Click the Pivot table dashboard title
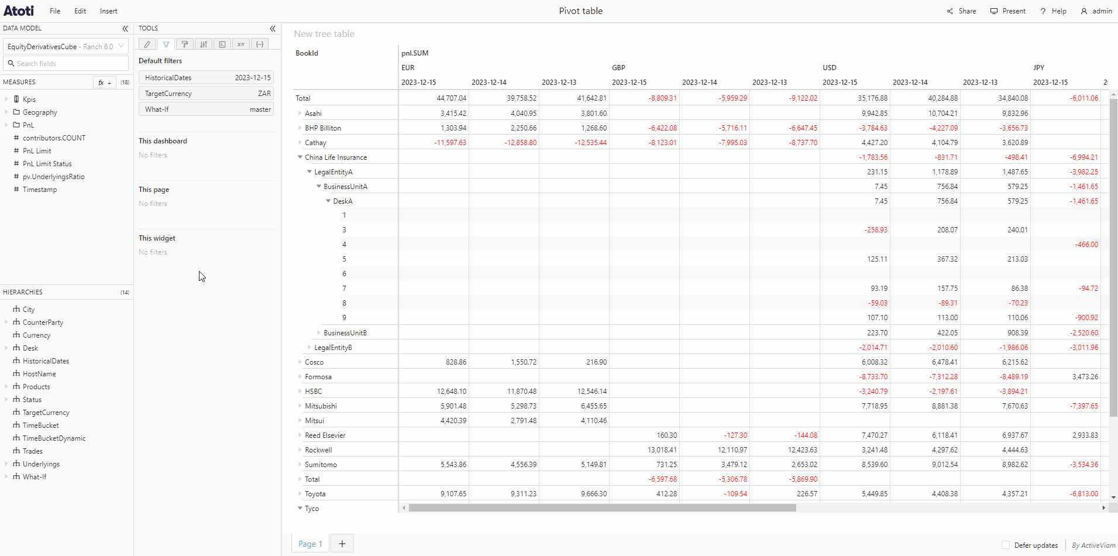The height and width of the screenshot is (556, 1118). [581, 11]
